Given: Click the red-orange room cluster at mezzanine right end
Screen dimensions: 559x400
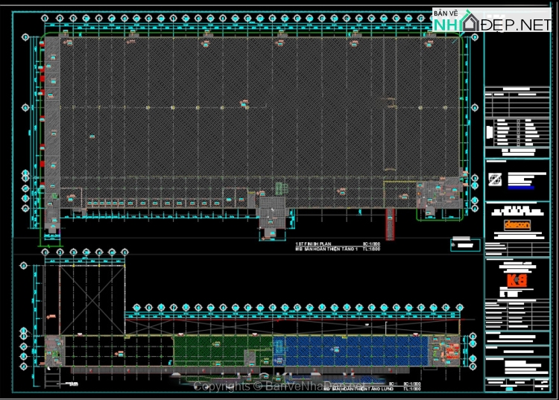Looking at the screenshot, I should (447, 350).
